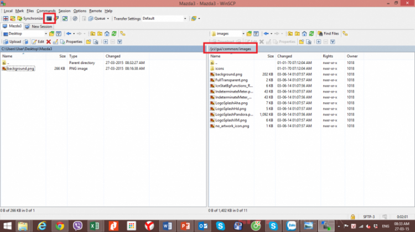Click the local Properties button

click(x=71, y=42)
